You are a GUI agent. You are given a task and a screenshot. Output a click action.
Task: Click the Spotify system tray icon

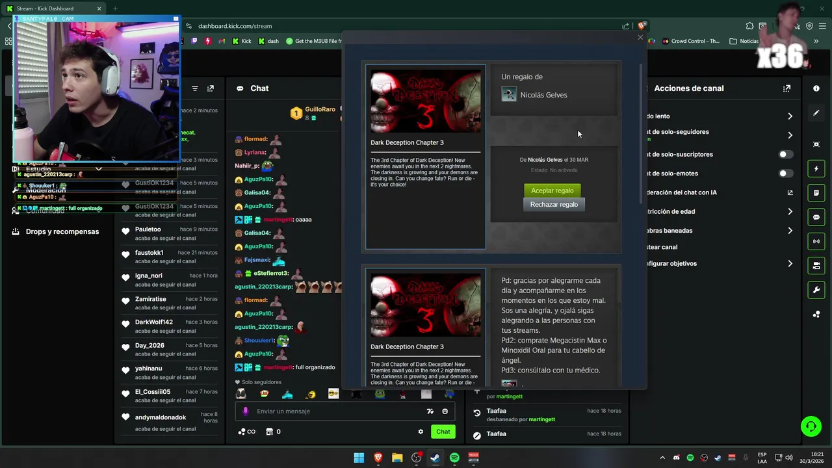coord(690,458)
